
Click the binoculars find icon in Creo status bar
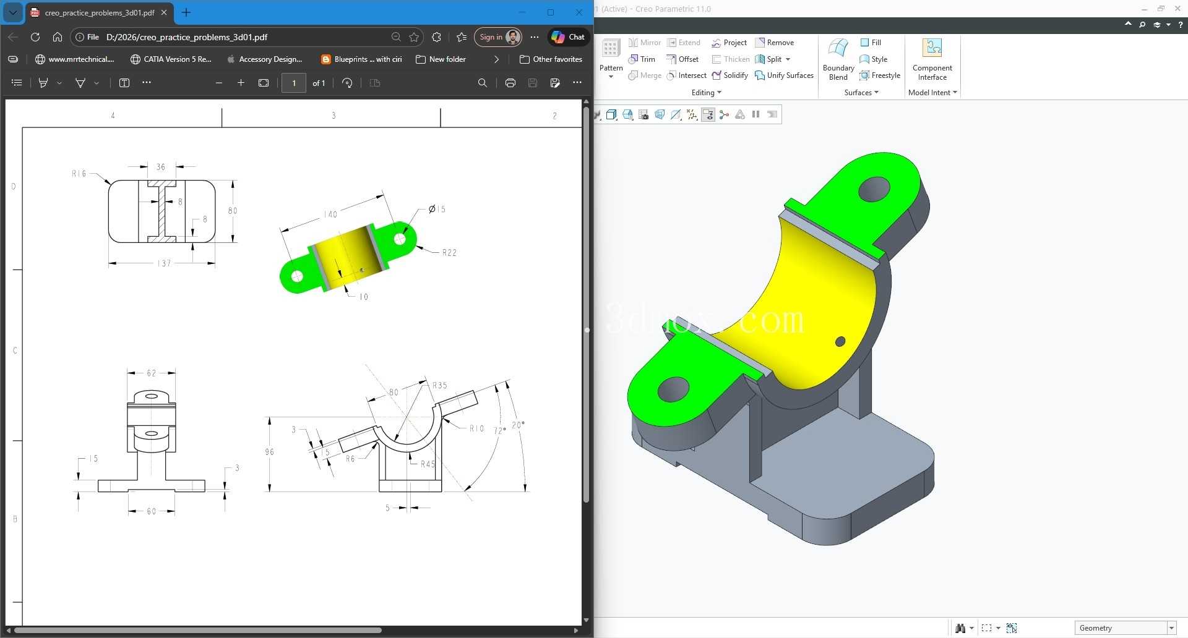pos(960,628)
